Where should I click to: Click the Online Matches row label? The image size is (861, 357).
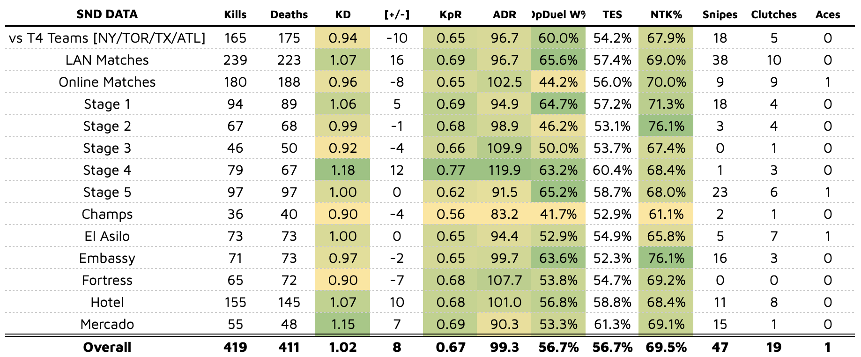107,82
